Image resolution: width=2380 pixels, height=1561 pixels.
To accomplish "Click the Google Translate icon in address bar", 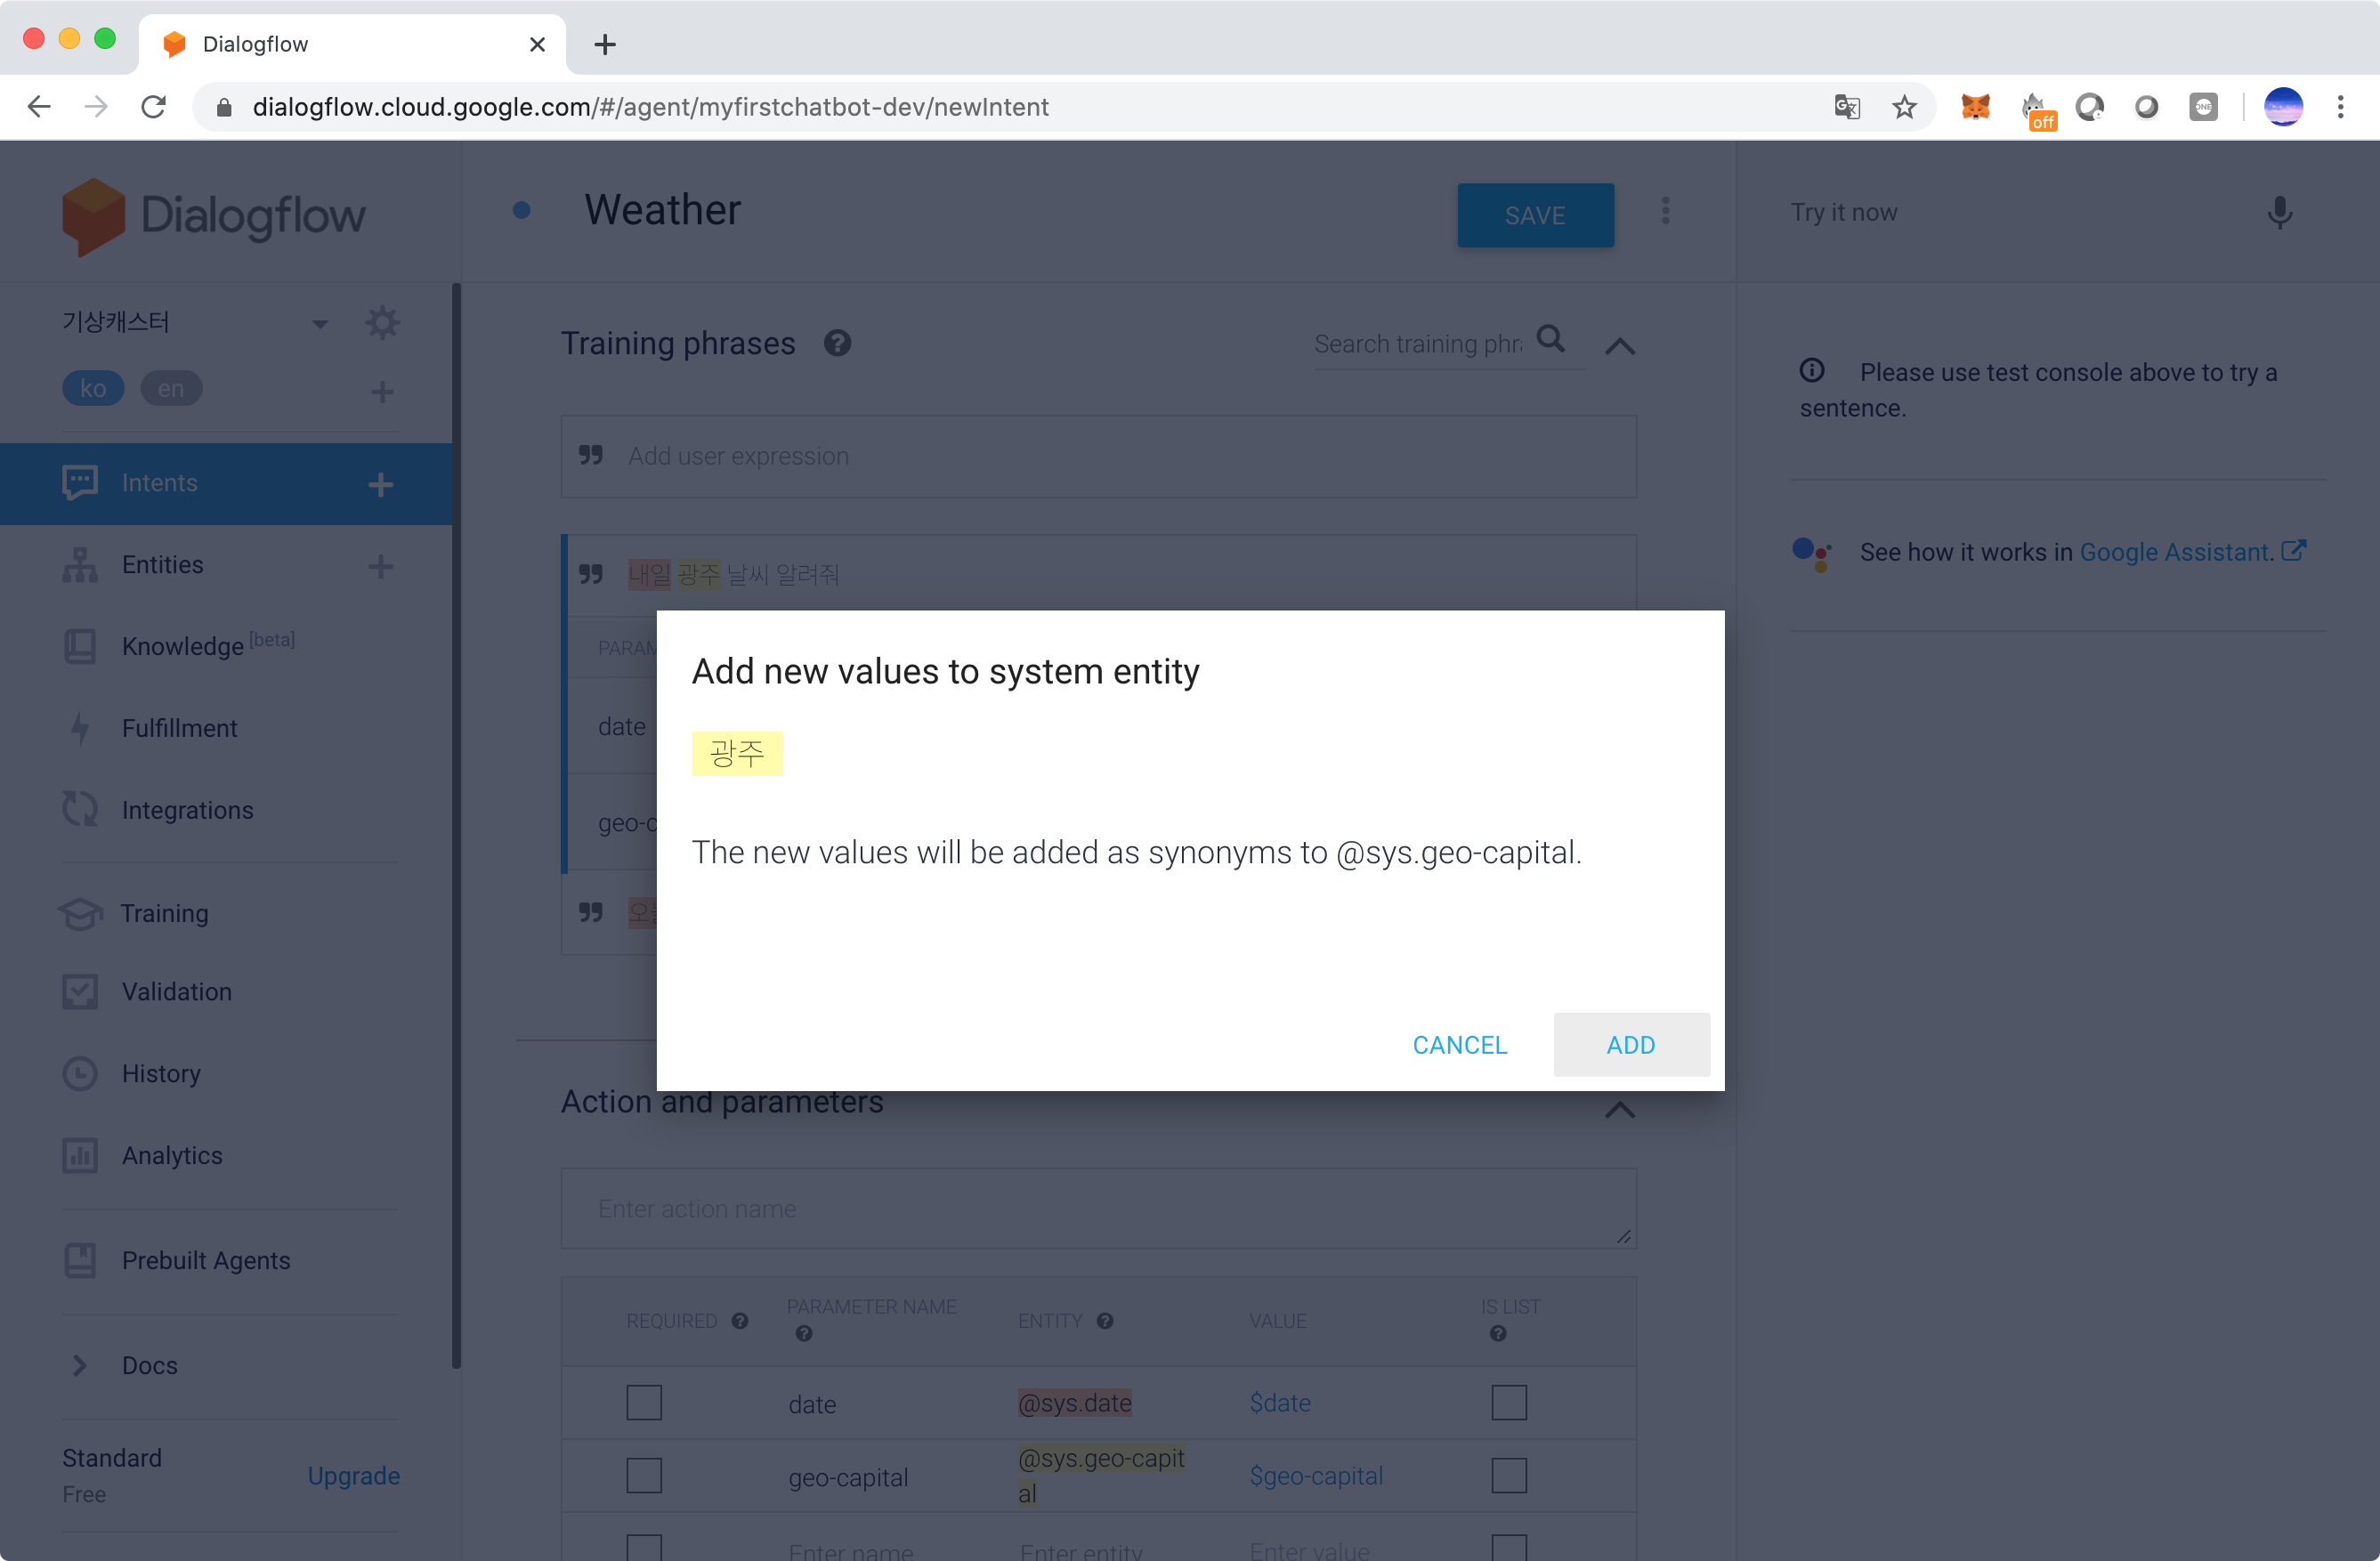I will (1846, 107).
